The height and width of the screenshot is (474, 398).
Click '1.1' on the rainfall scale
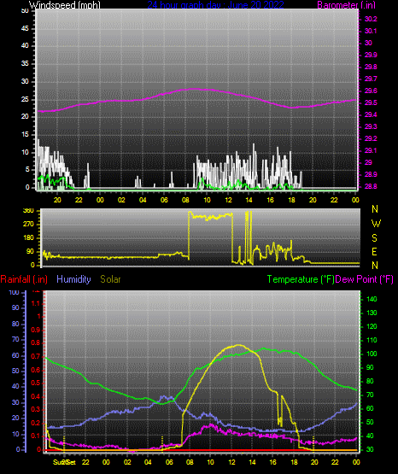tap(36, 303)
